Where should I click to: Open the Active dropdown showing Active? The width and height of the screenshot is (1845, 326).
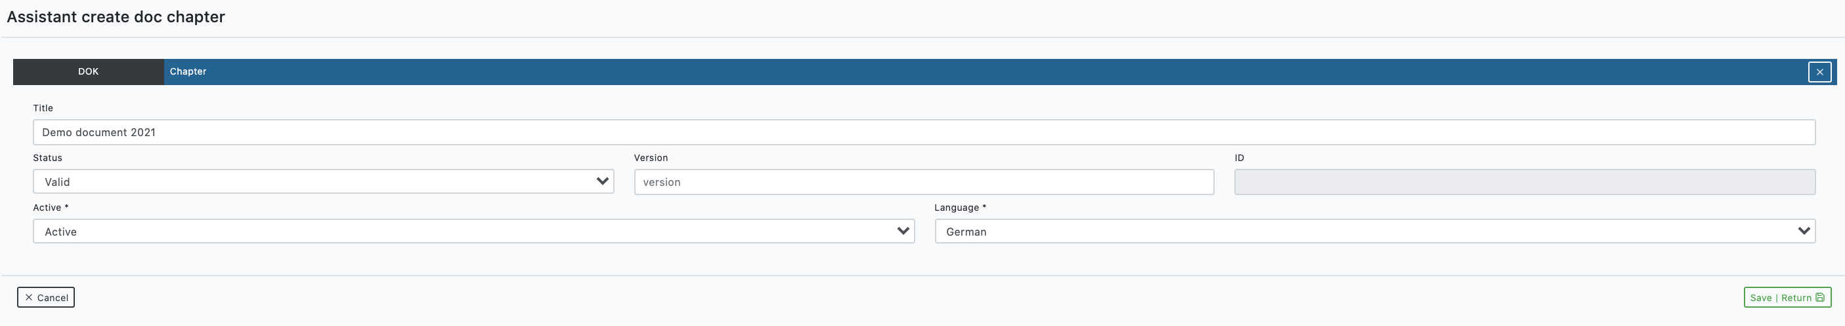tap(473, 231)
